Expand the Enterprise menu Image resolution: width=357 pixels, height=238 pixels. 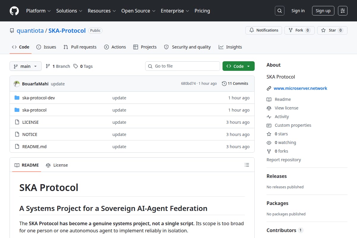175,11
